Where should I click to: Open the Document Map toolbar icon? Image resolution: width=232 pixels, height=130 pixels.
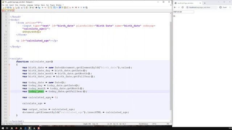(65, 8)
